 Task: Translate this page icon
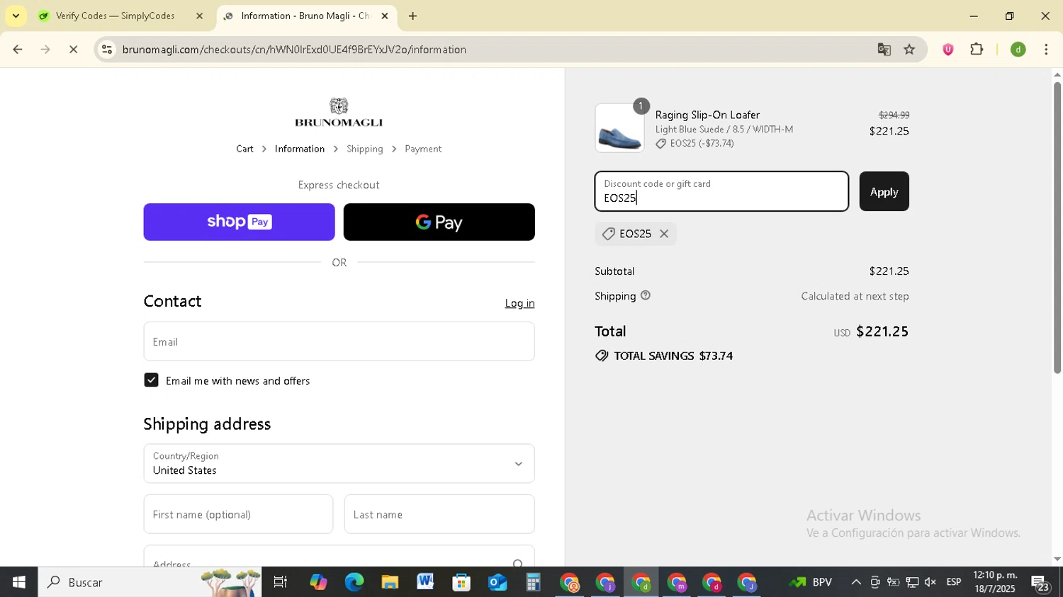tap(884, 50)
